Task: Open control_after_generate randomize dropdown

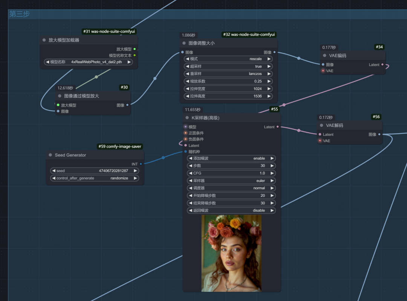Action: click(x=119, y=178)
